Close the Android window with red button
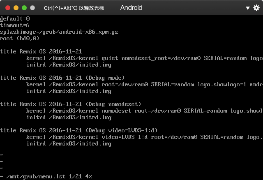Screen dimensions: 263x180 tap(8, 8)
